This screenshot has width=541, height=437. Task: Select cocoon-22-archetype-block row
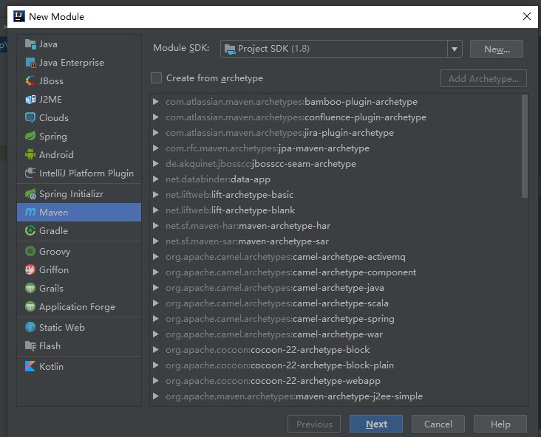336,350
